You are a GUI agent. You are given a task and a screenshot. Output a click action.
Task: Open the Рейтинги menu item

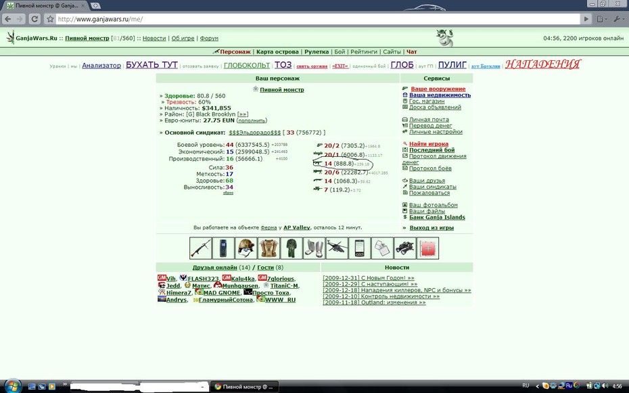pyautogui.click(x=364, y=51)
